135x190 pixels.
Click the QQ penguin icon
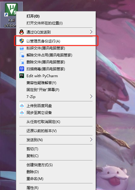coord(22,32)
